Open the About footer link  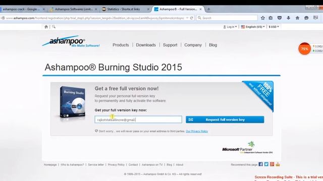(180, 165)
